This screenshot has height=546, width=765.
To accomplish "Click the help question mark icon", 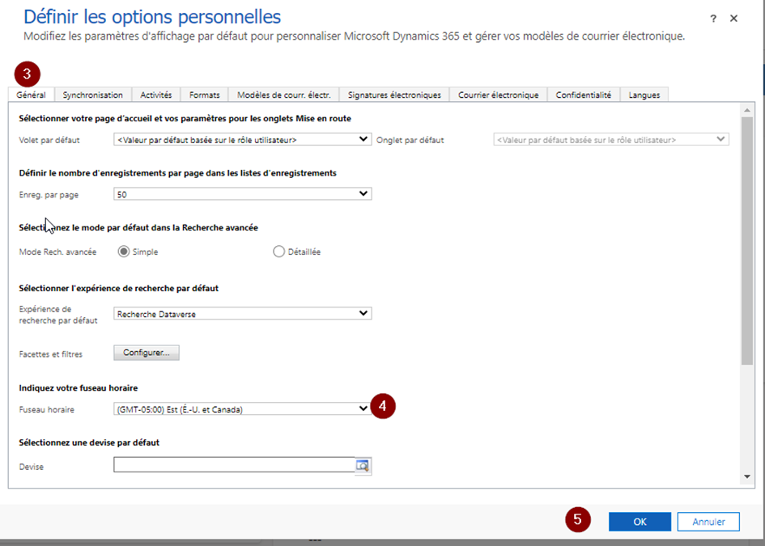I will [713, 19].
